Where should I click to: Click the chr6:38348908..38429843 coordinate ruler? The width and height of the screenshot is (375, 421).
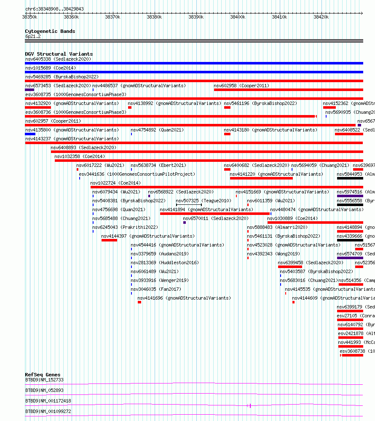(x=194, y=13)
